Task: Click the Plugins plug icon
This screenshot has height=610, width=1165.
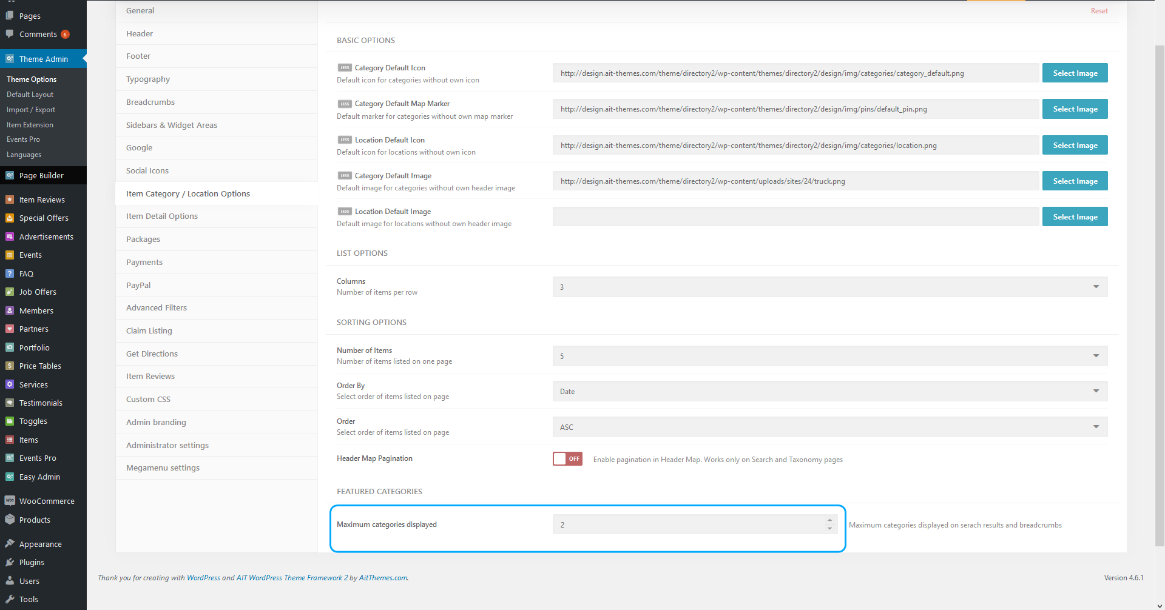Action: 10,562
